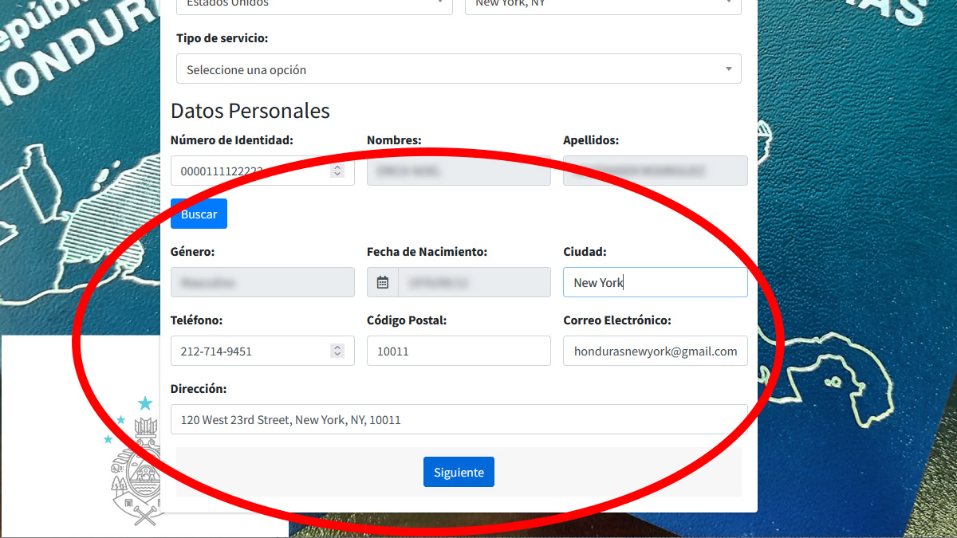Click the Código Postal field showing 10011
Screen dimensions: 957x538
pos(459,351)
